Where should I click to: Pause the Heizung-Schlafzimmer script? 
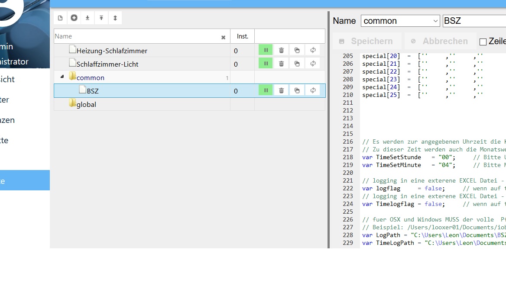266,50
